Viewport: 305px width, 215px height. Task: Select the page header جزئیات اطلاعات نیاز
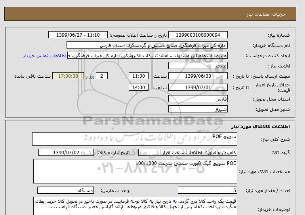coord(266,14)
